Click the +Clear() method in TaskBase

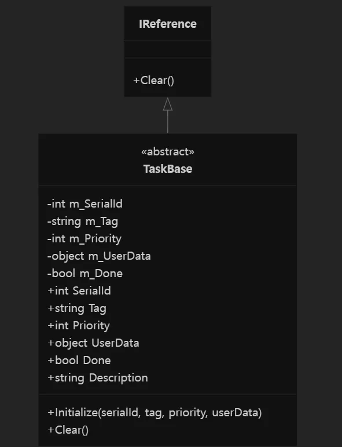[68, 430]
